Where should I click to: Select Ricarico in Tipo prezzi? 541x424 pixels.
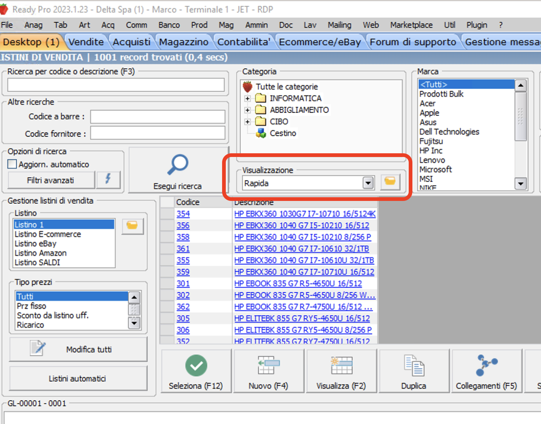point(30,325)
